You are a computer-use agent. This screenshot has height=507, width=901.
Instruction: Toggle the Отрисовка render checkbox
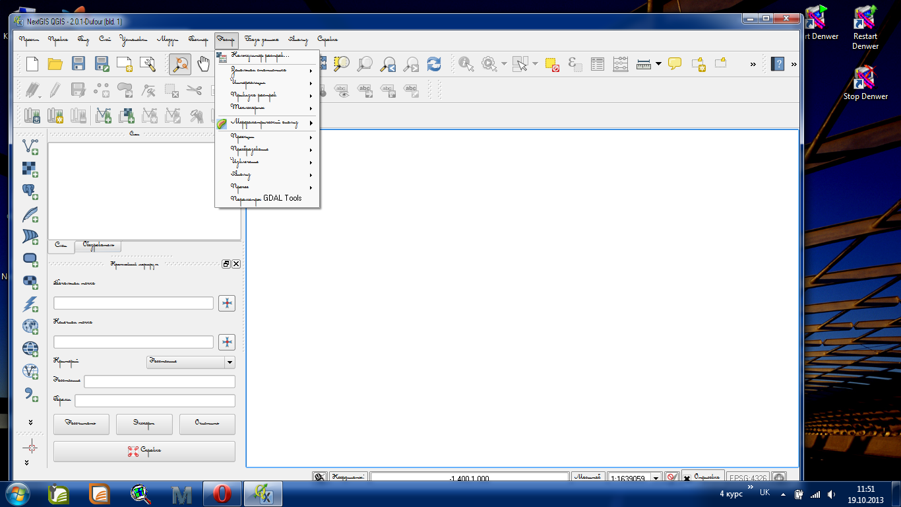(x=687, y=477)
